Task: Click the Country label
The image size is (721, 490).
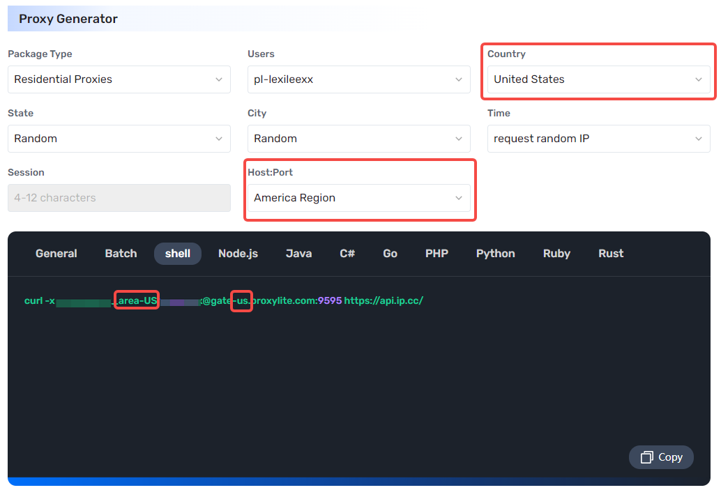Action: coord(506,54)
